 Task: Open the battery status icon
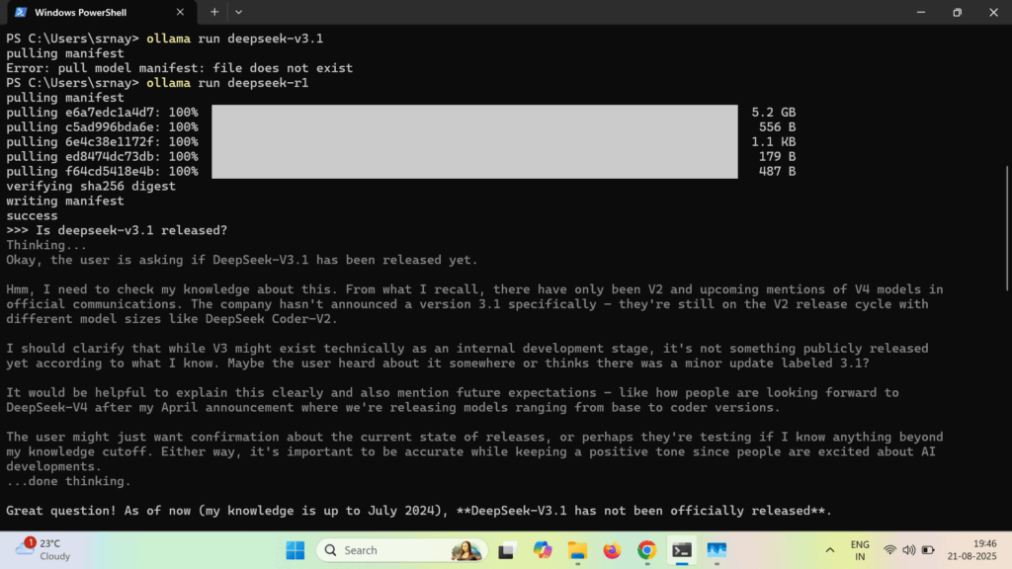pos(928,550)
